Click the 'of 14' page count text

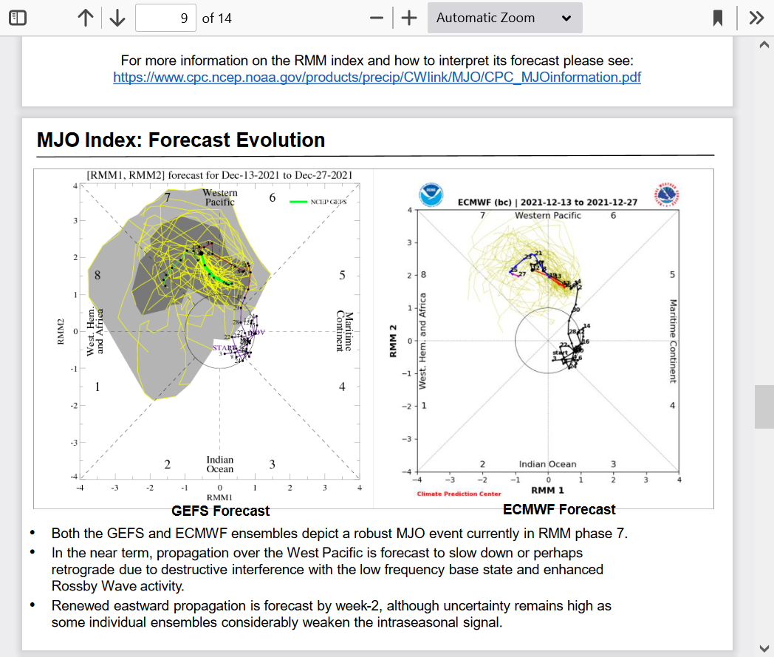(216, 18)
